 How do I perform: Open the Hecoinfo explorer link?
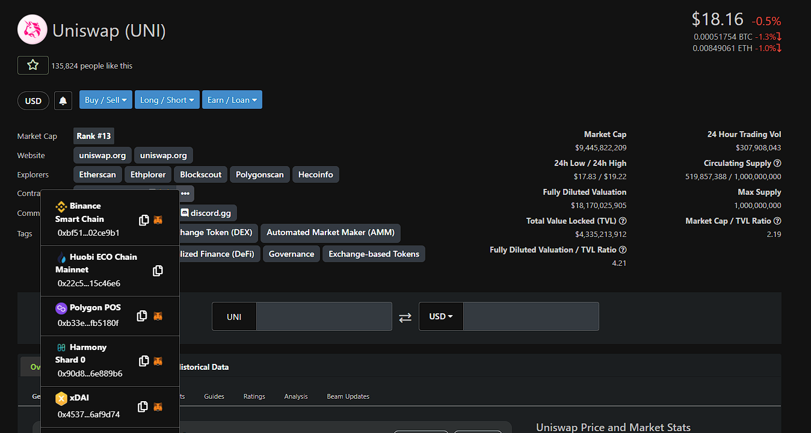[x=316, y=174]
